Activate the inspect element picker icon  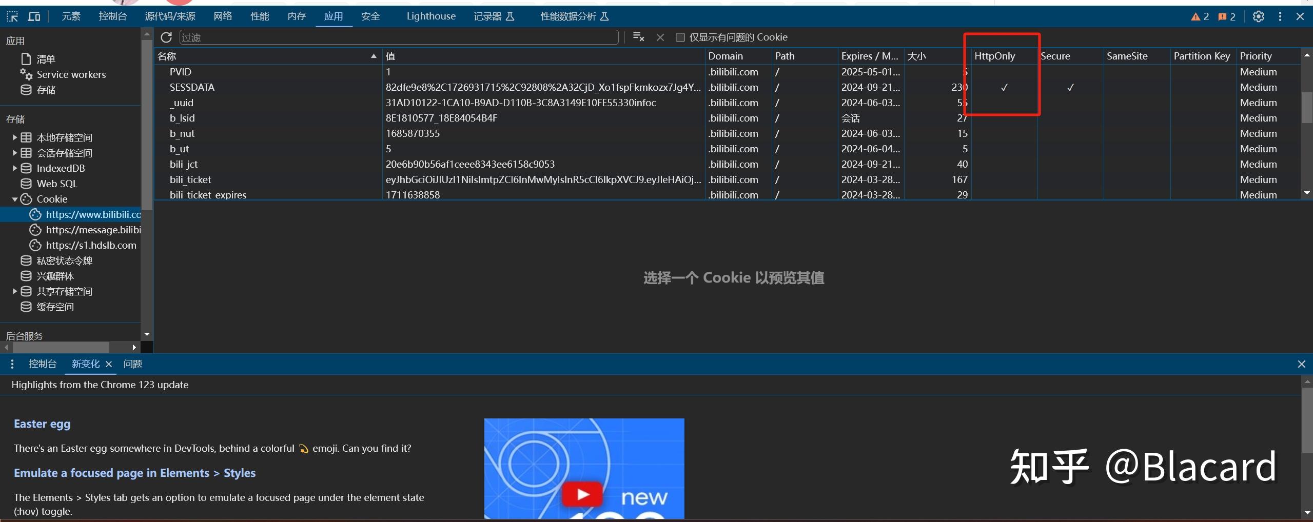pos(12,16)
